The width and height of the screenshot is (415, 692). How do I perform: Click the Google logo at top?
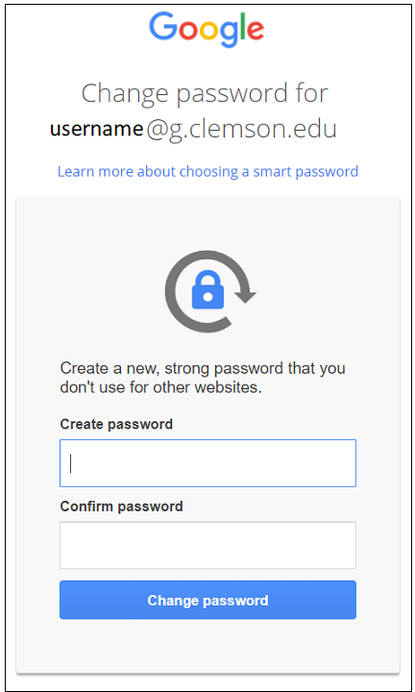207,29
